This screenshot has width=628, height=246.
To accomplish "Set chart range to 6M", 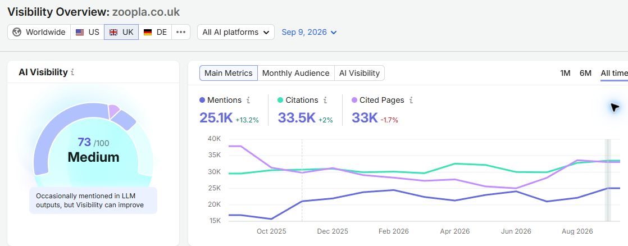I will click(x=585, y=73).
